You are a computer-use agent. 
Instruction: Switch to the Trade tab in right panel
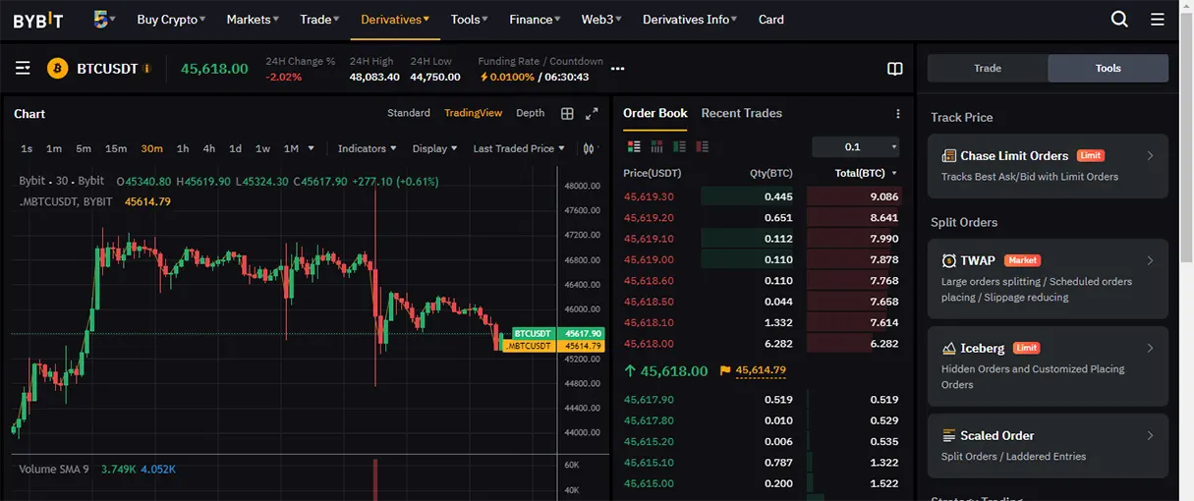click(988, 68)
